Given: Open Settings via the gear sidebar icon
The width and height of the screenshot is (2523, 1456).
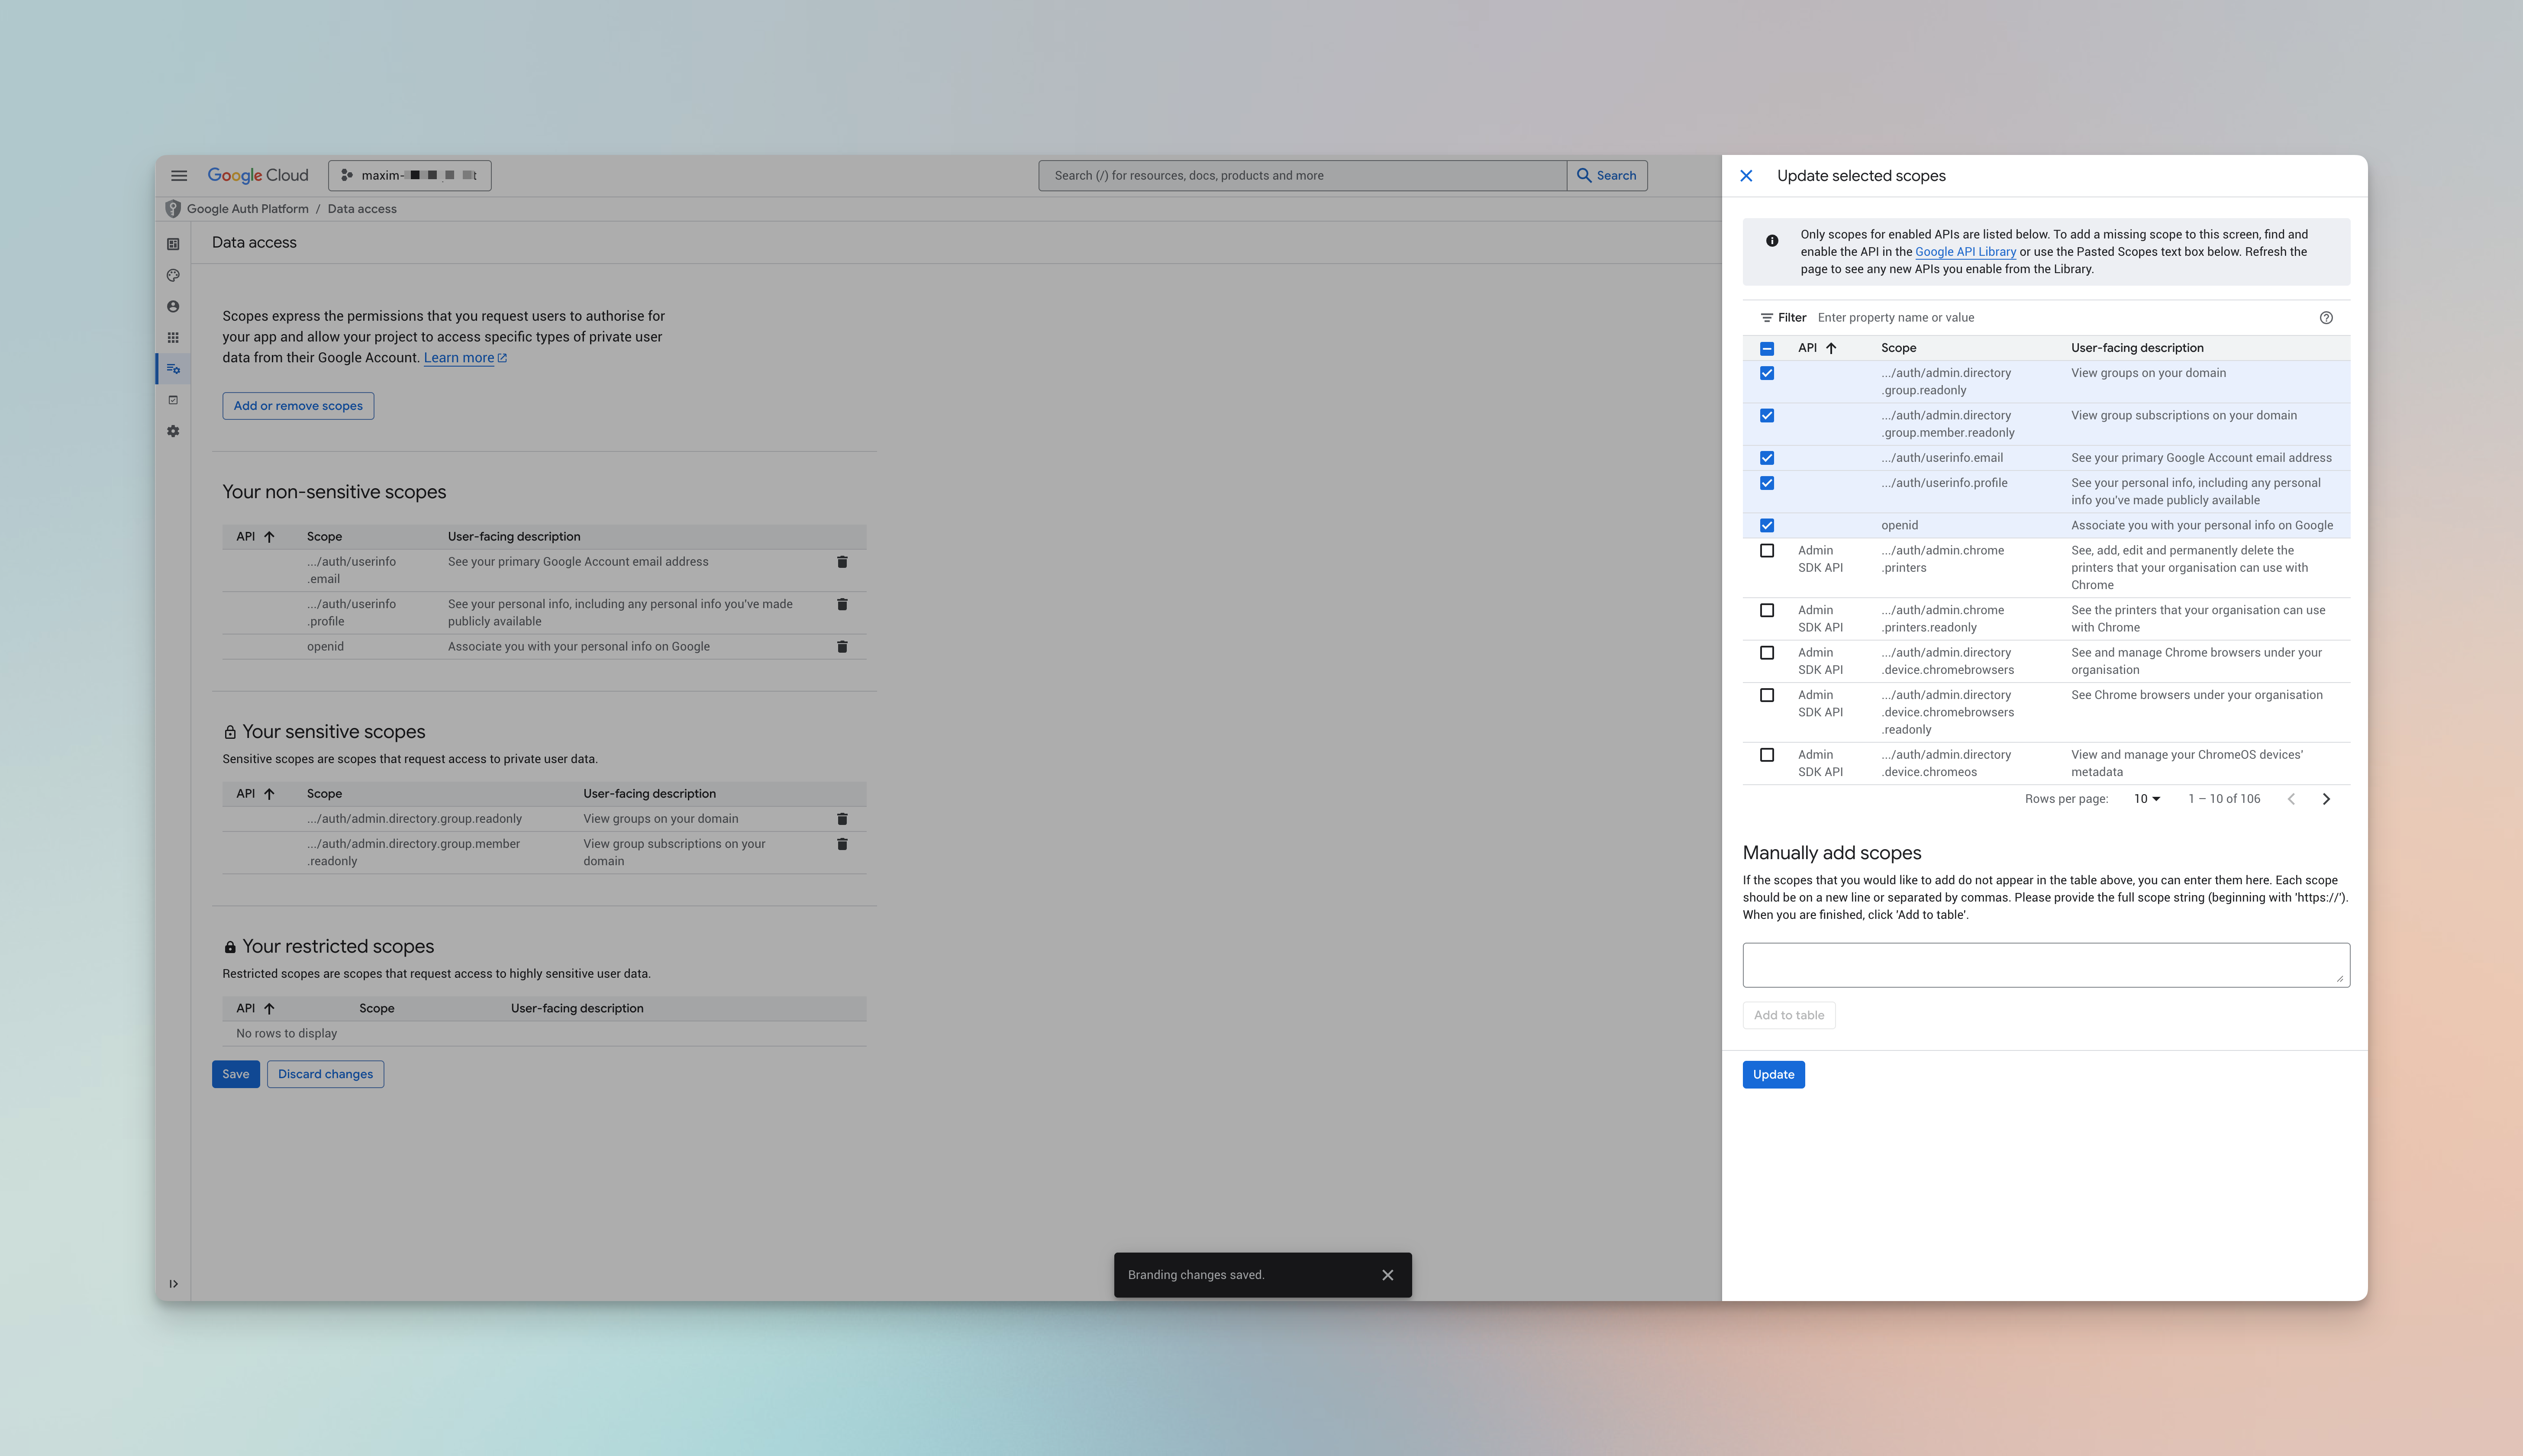Looking at the screenshot, I should [x=173, y=431].
